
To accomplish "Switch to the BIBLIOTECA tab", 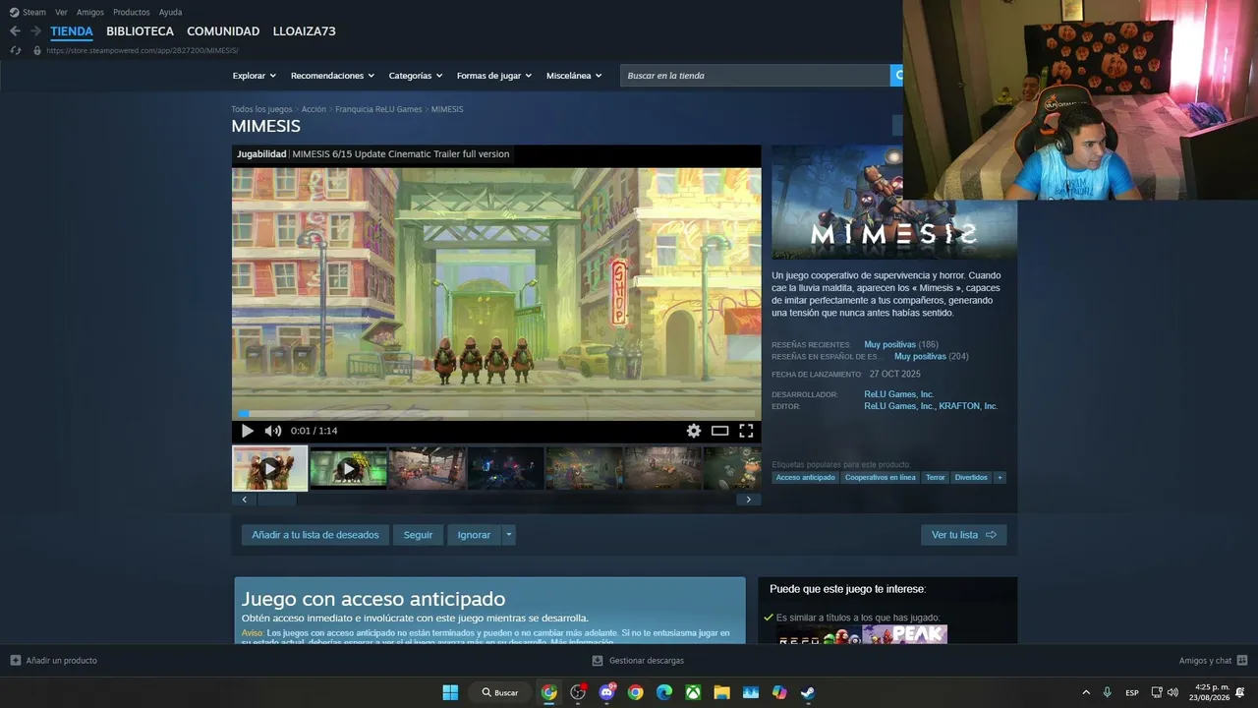I will coord(140,31).
